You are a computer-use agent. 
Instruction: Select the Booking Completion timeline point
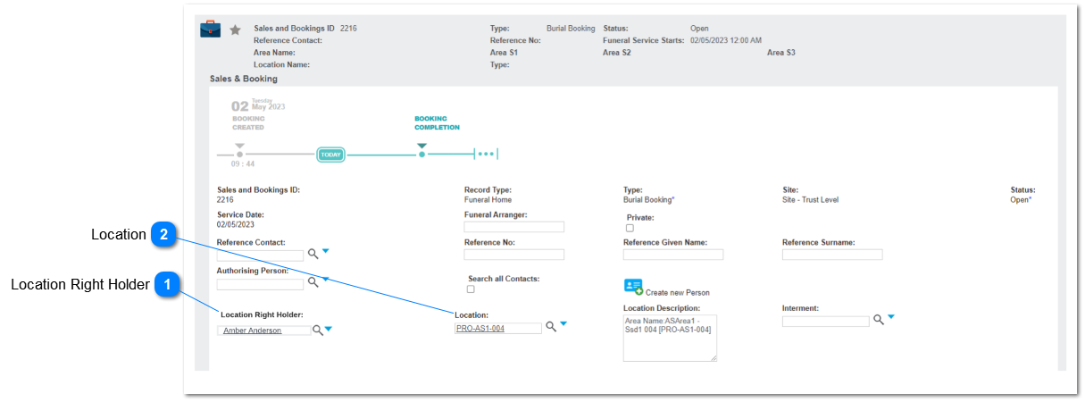click(422, 155)
